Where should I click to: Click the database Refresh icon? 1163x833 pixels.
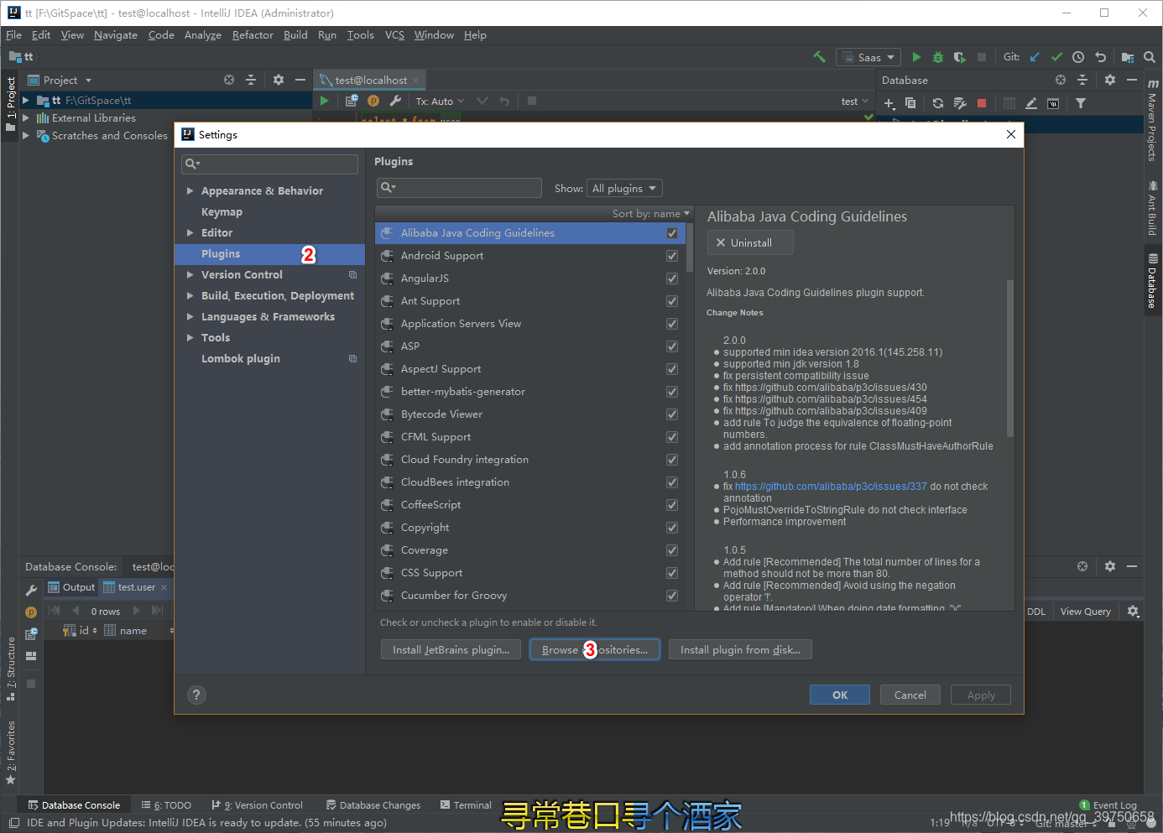click(x=938, y=103)
